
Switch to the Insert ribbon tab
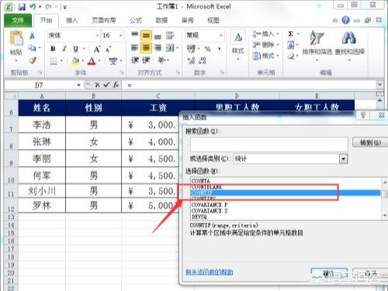point(71,20)
